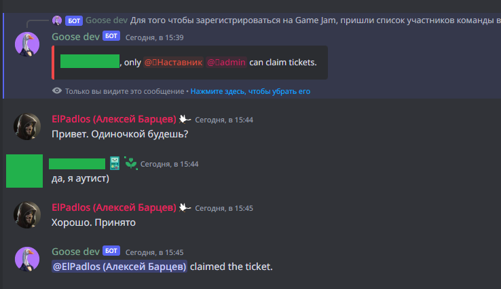Screen dimensions: 501x289
Task: Click ElPadlos hooded avatar at 15:45
Action: (x=27, y=215)
